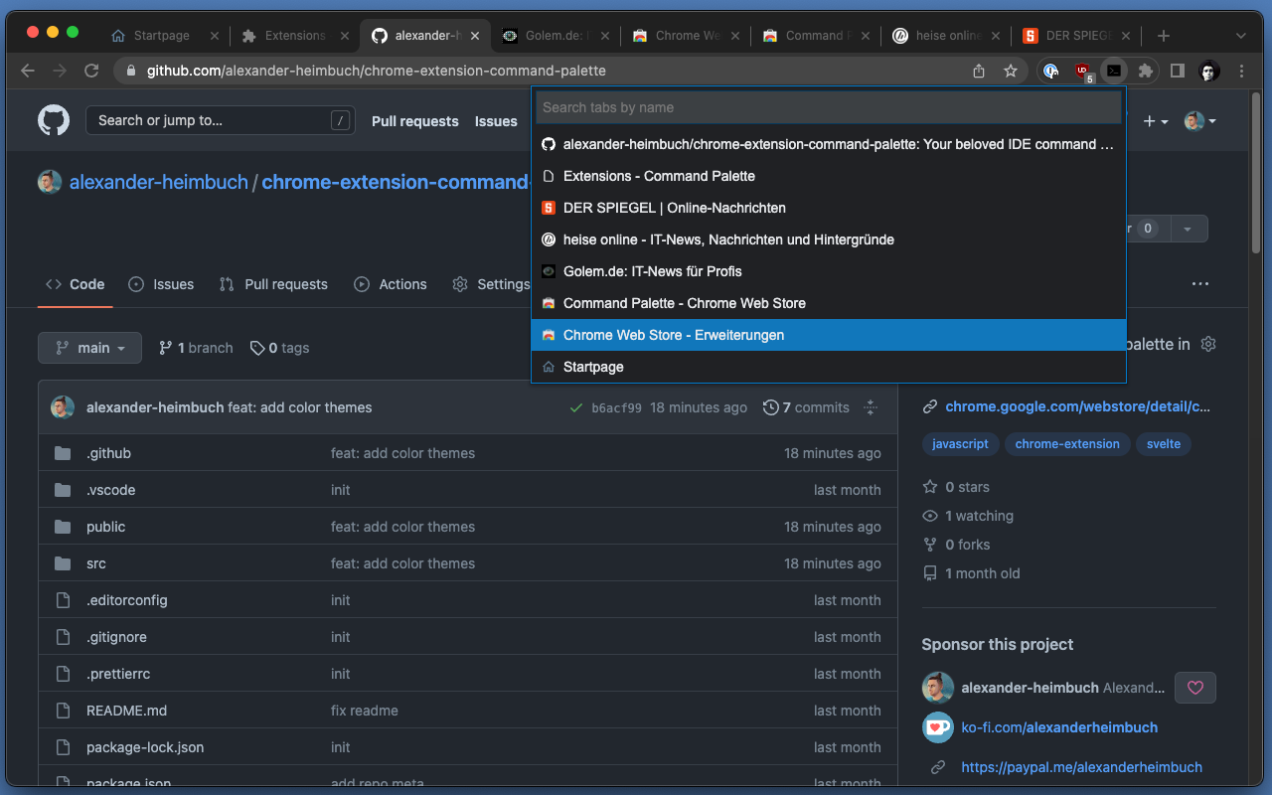This screenshot has width=1272, height=795.
Task: Expand the star list dropdown arrow
Action: tap(1187, 229)
